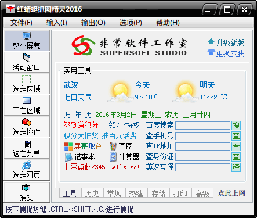Open the 屏幕取色 screen color picker icon
Screen dimensions: 257x218
tap(68, 146)
